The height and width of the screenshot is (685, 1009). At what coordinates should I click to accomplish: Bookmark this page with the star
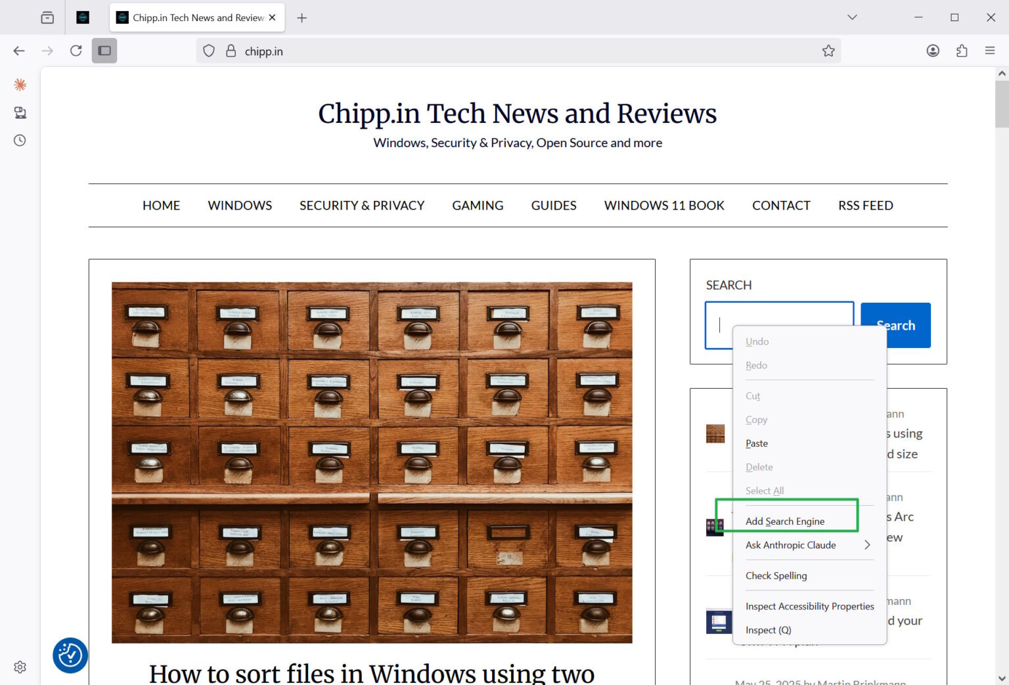coord(828,51)
